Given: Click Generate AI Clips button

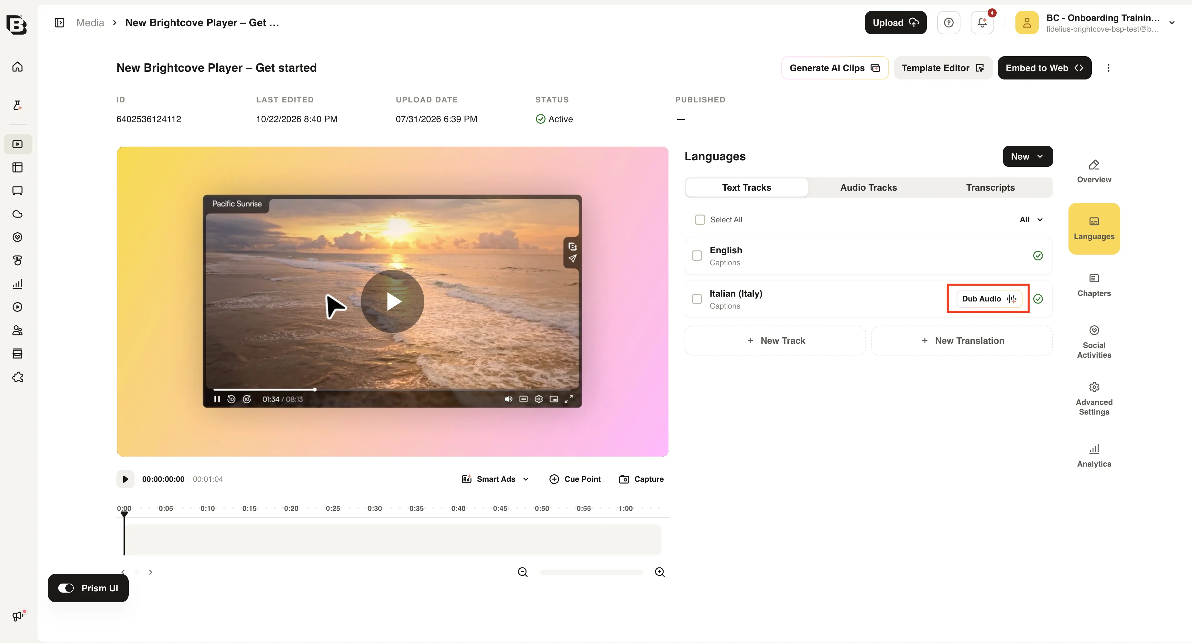Looking at the screenshot, I should click(835, 68).
